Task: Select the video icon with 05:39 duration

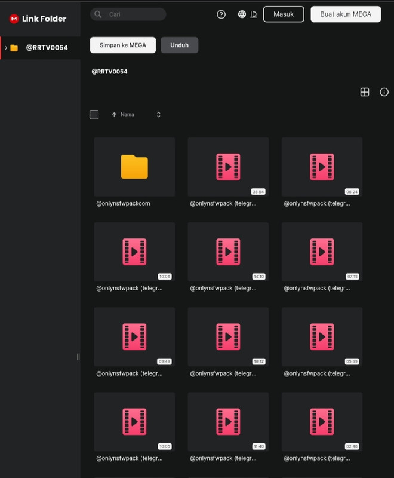Action: coord(322,337)
